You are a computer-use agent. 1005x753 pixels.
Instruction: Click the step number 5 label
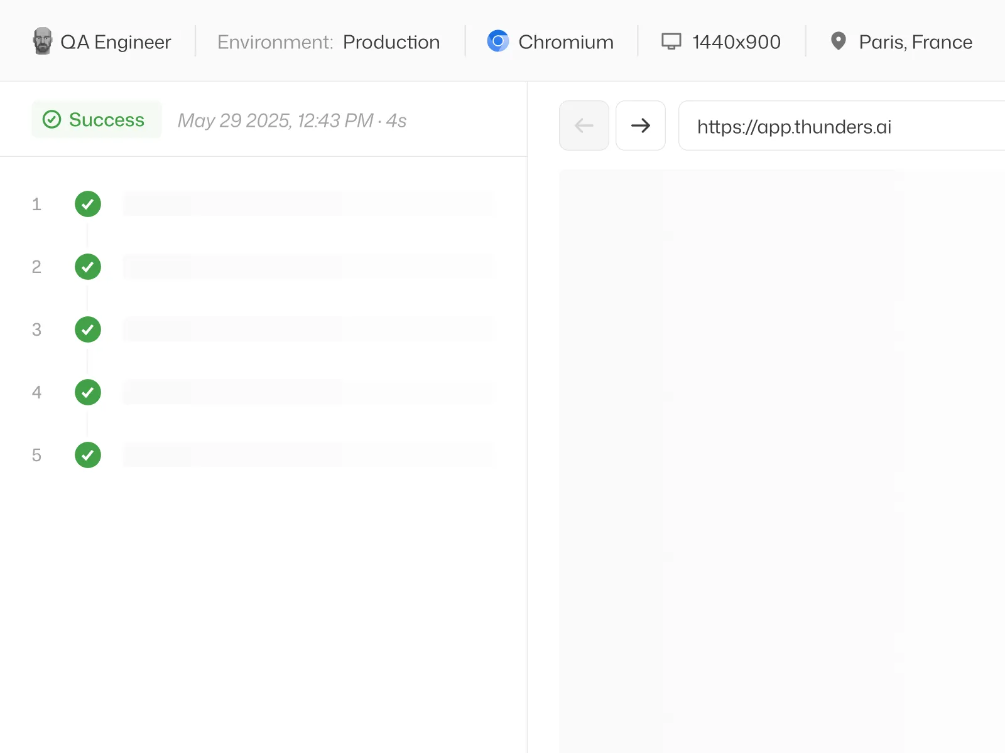tap(36, 455)
